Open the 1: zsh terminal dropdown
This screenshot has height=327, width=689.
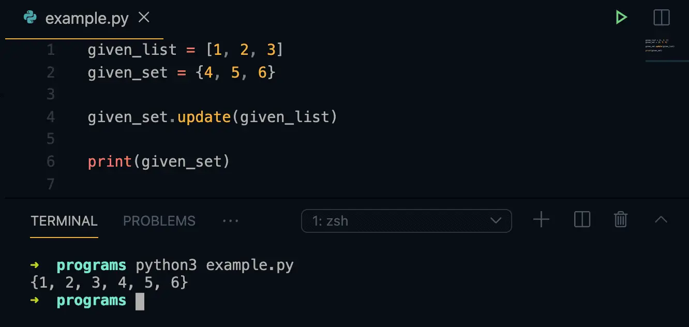point(406,221)
